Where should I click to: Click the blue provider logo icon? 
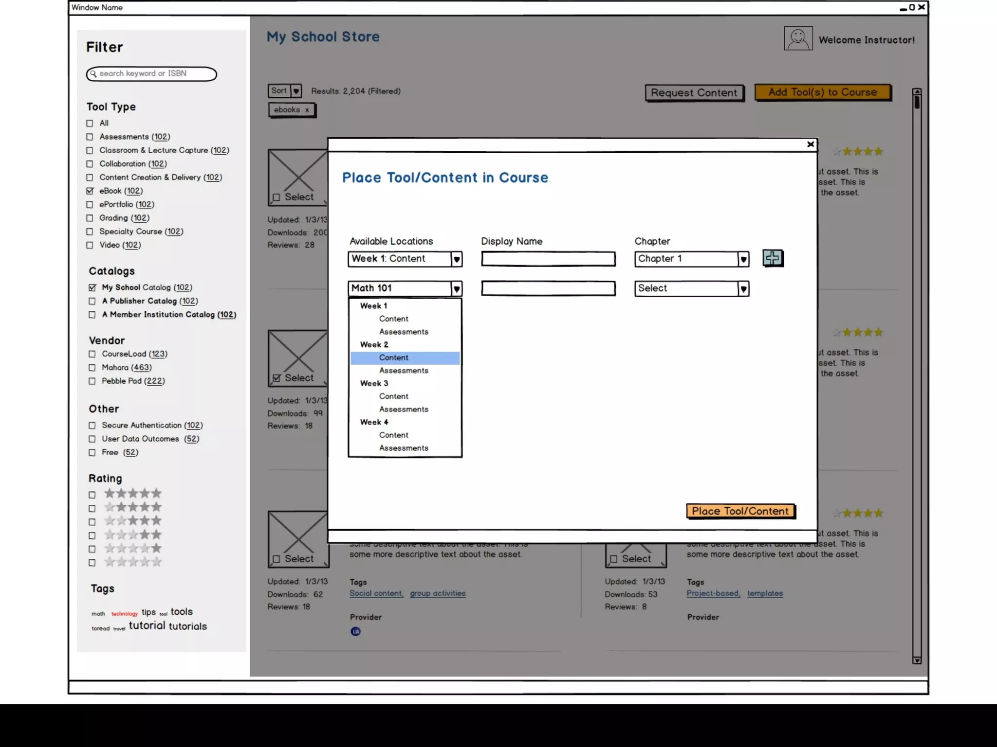pos(355,631)
